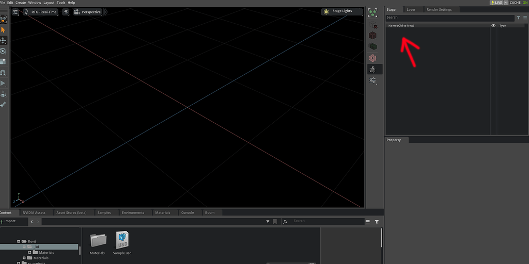Viewport: 529px width, 264px height.
Task: Activate the Move tool in left toolbar
Action: click(3, 40)
